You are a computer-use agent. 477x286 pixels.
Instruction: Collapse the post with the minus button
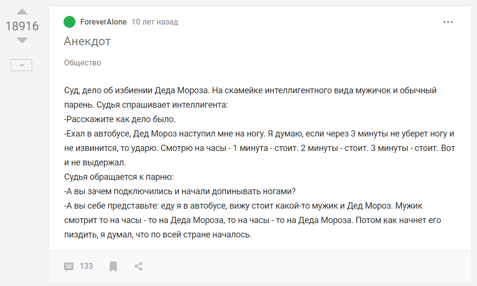pos(21,65)
